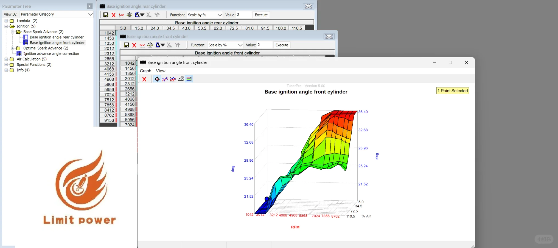Click the X-axis scale icon in rear cylinder toolbar
Image resolution: width=558 pixels, height=248 pixels.
pyautogui.click(x=149, y=15)
